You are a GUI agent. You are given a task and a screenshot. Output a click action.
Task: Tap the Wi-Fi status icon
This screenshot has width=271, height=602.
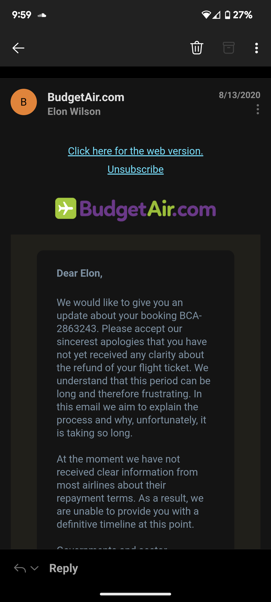(x=206, y=15)
